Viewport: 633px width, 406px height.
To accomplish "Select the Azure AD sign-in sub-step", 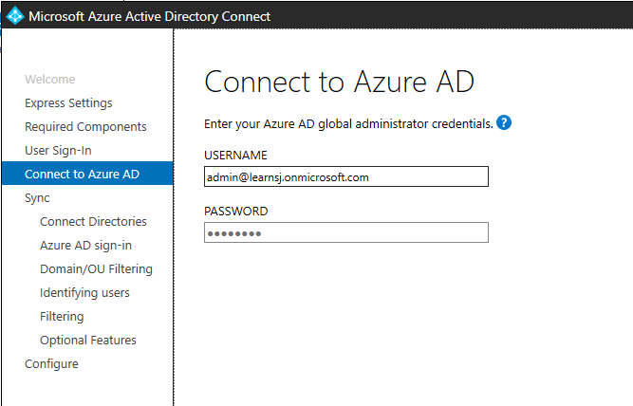I will click(85, 246).
